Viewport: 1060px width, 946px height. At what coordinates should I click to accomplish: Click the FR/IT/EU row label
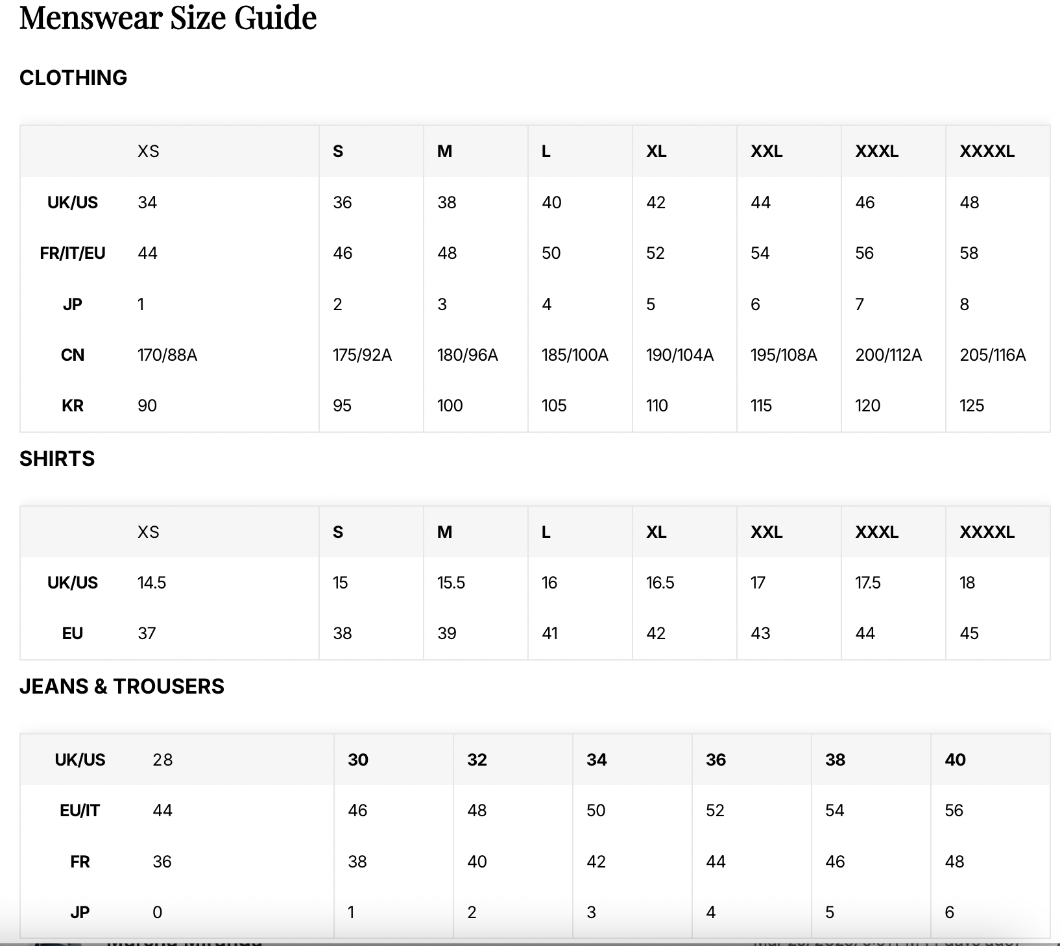tap(73, 253)
